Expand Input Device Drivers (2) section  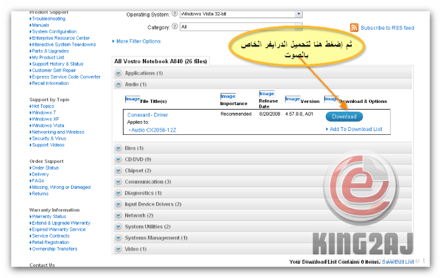click(x=153, y=204)
